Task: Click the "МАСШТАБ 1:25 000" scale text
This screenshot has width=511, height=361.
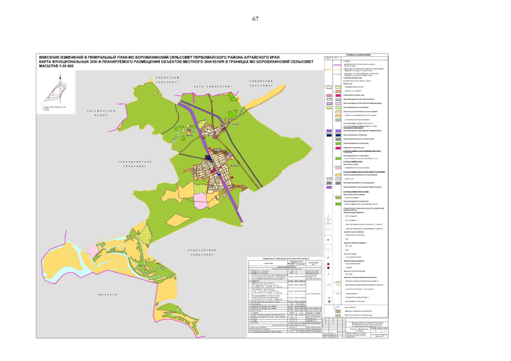Action: pos(56,66)
